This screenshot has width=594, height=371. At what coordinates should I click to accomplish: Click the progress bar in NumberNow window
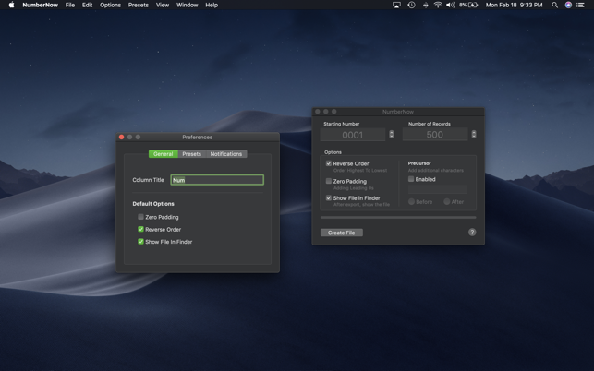398,217
